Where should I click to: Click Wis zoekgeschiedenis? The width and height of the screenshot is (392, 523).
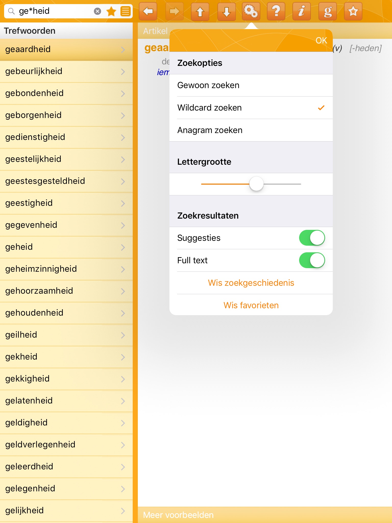click(251, 283)
